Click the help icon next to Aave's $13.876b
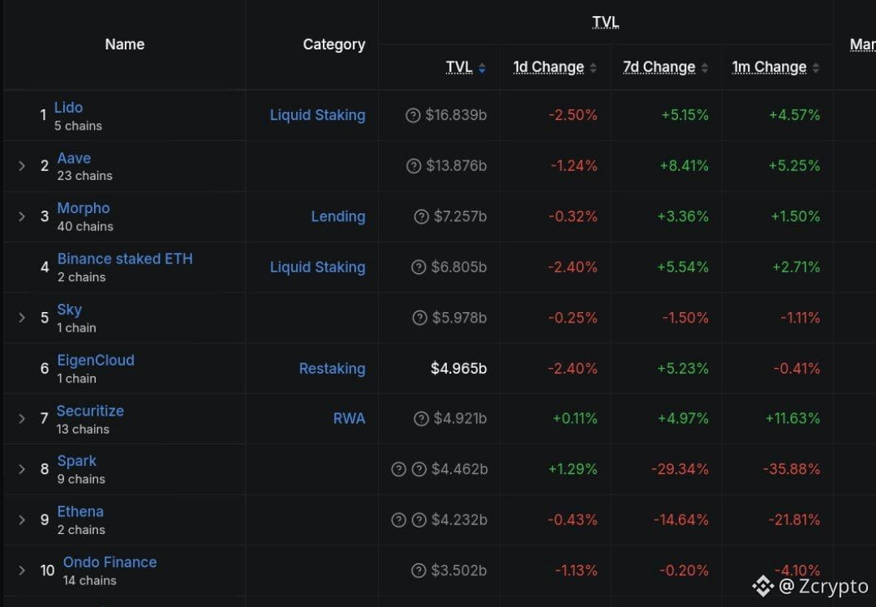The height and width of the screenshot is (607, 876). click(x=414, y=166)
